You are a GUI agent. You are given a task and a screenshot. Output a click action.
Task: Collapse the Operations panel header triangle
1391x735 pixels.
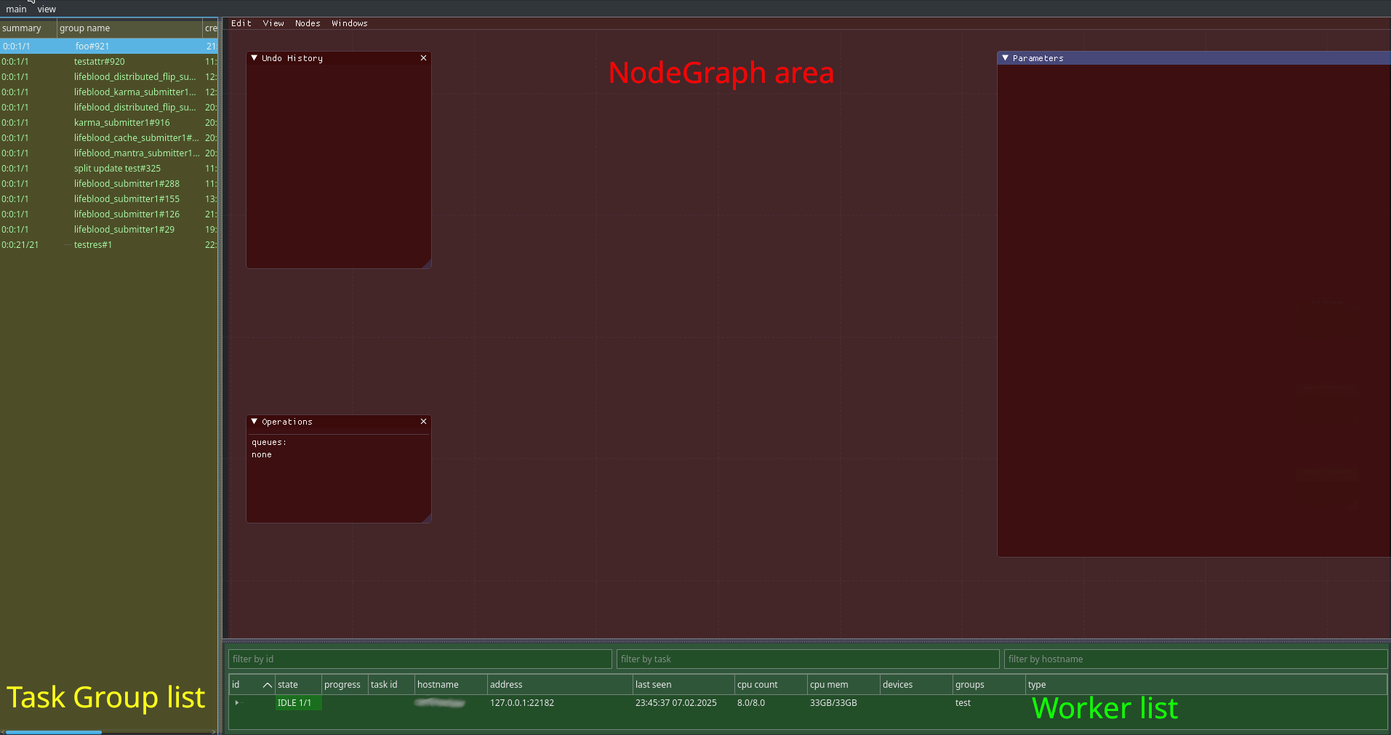[x=253, y=422]
